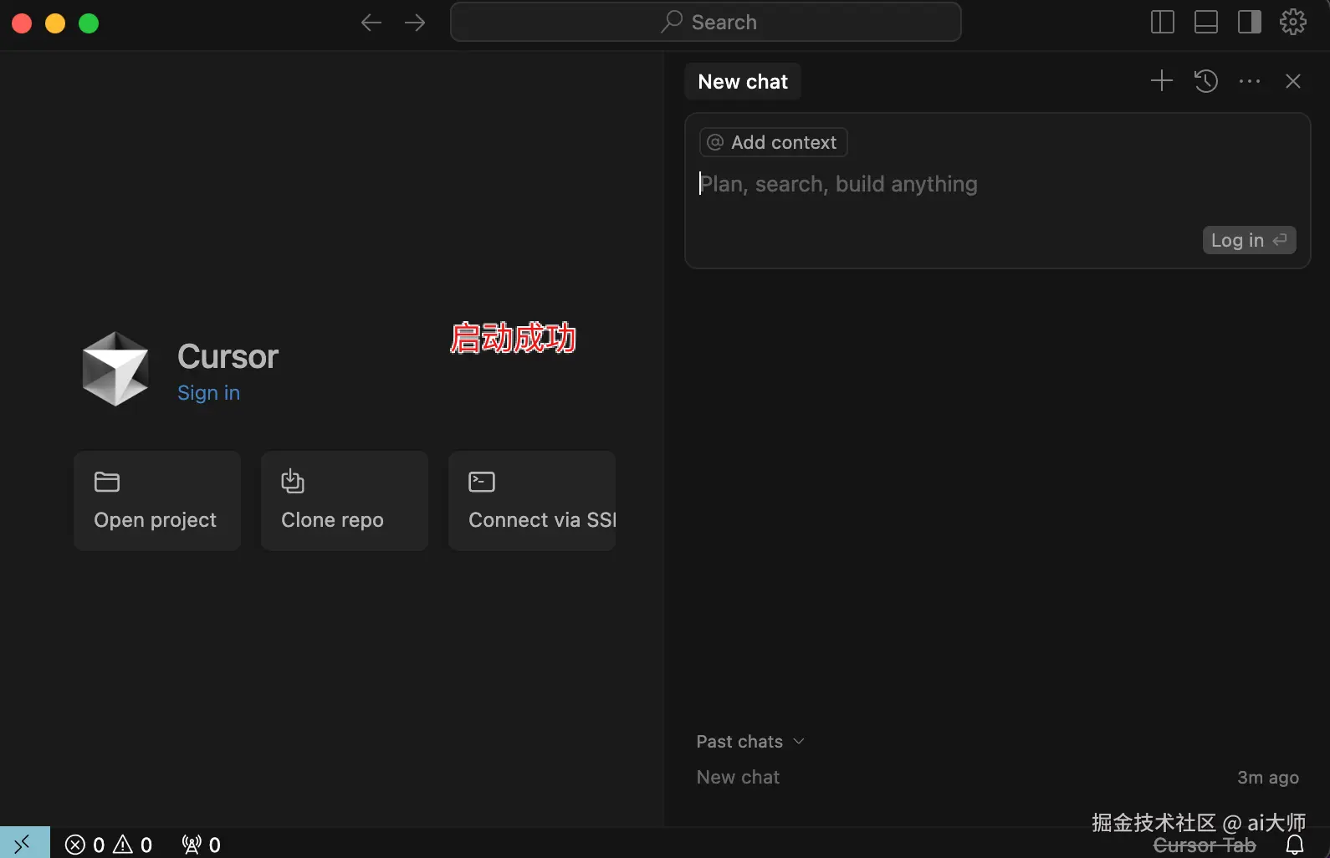
Task: Click the Add context button
Action: tap(773, 142)
